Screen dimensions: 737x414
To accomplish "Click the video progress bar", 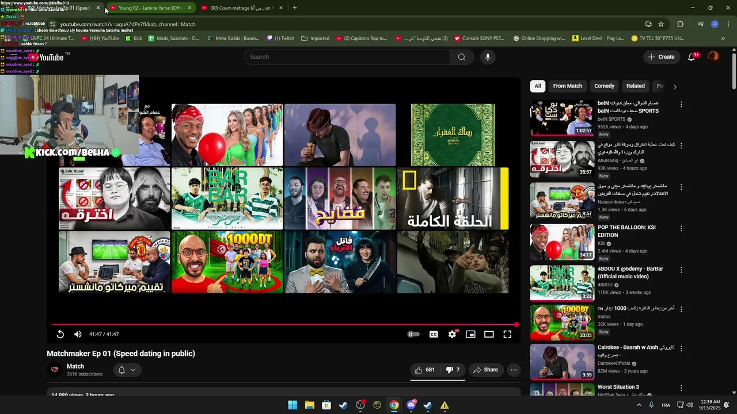I will (x=285, y=324).
